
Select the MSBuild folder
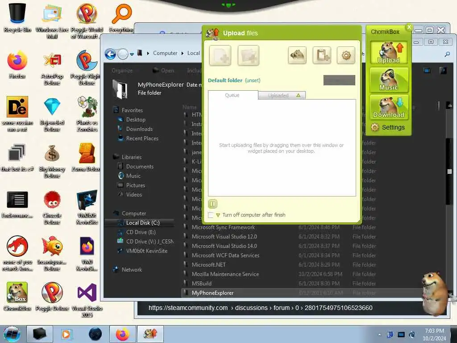pyautogui.click(x=201, y=284)
